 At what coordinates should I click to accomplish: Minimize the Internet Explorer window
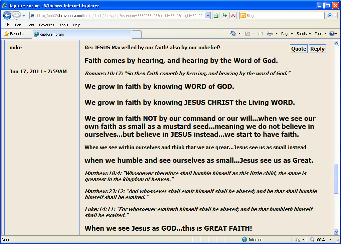320,6
